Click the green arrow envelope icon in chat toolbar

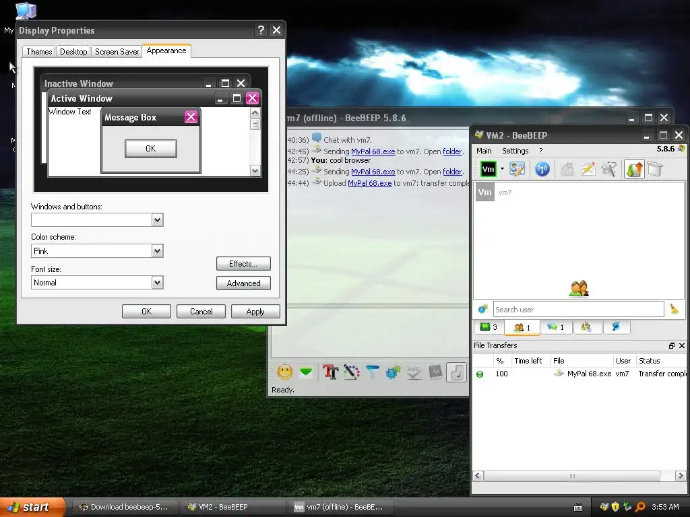306,372
